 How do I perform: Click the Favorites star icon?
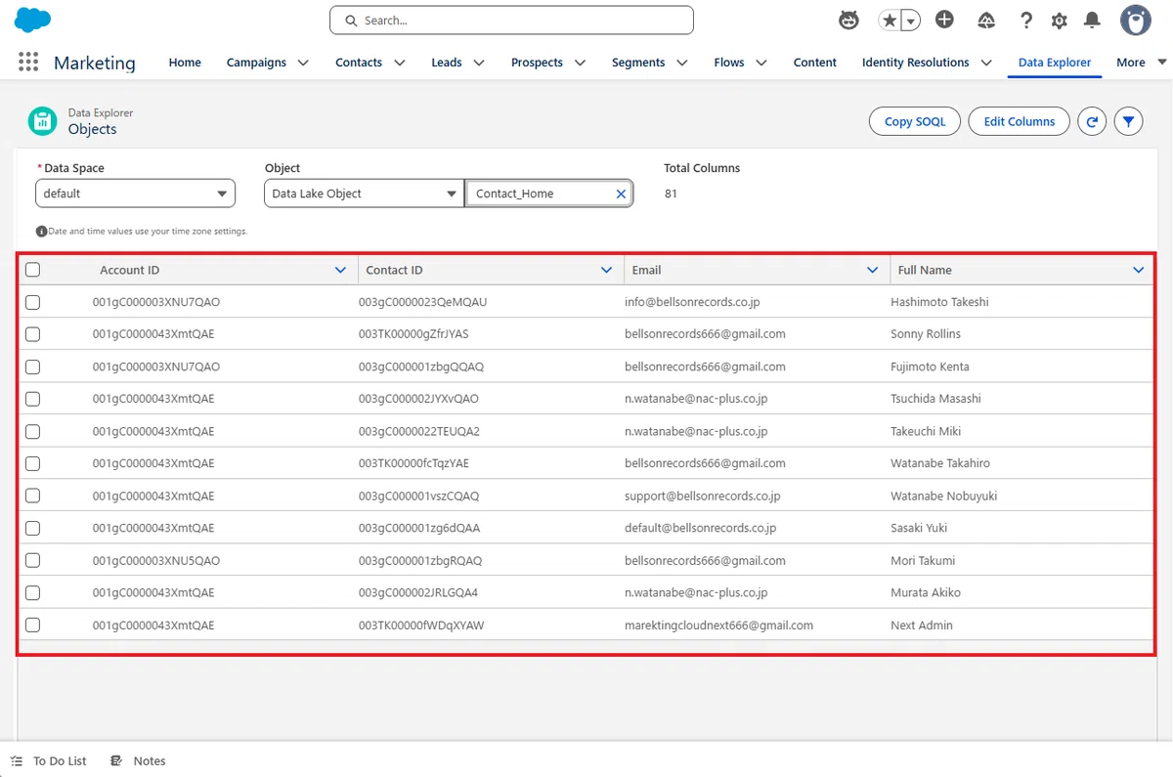(x=890, y=20)
